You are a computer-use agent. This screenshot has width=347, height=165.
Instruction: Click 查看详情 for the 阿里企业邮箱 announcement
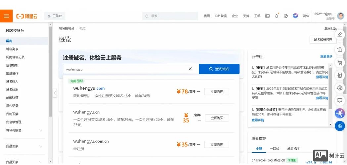click(x=258, y=120)
